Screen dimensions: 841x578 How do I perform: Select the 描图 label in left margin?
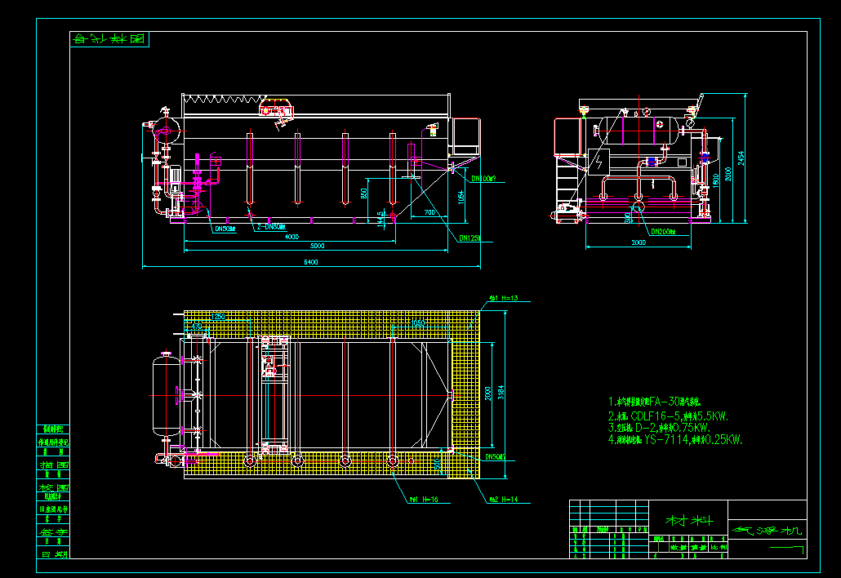(53, 465)
